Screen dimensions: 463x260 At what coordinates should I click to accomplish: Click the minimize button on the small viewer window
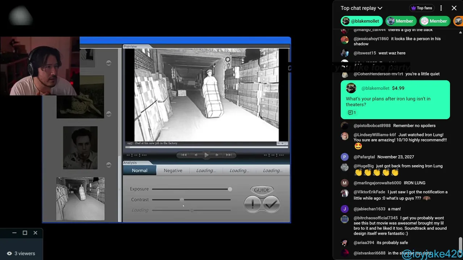(14, 233)
